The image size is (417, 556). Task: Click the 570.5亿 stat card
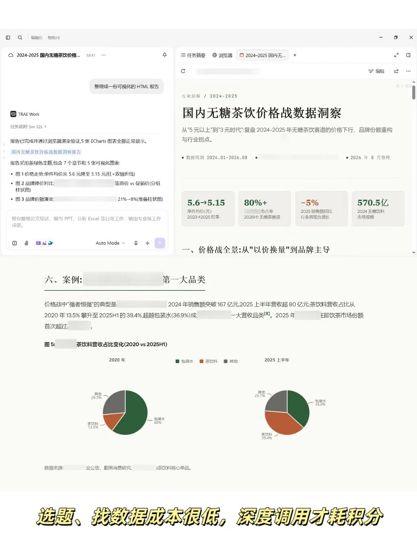tap(378, 208)
